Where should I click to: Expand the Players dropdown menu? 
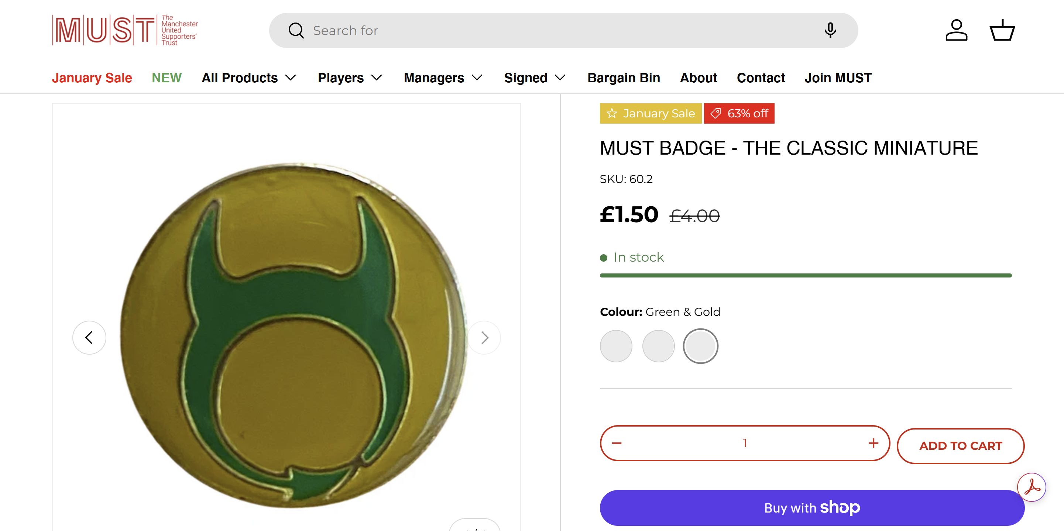point(349,77)
